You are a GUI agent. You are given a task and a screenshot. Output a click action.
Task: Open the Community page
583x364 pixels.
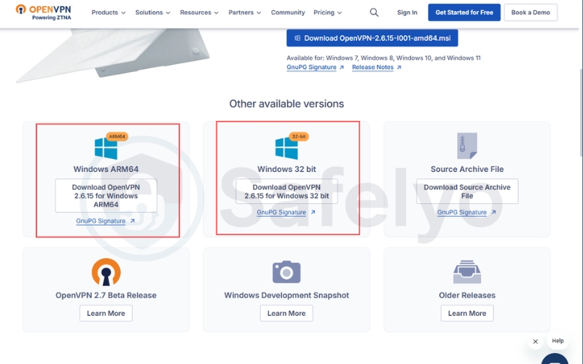coord(288,12)
